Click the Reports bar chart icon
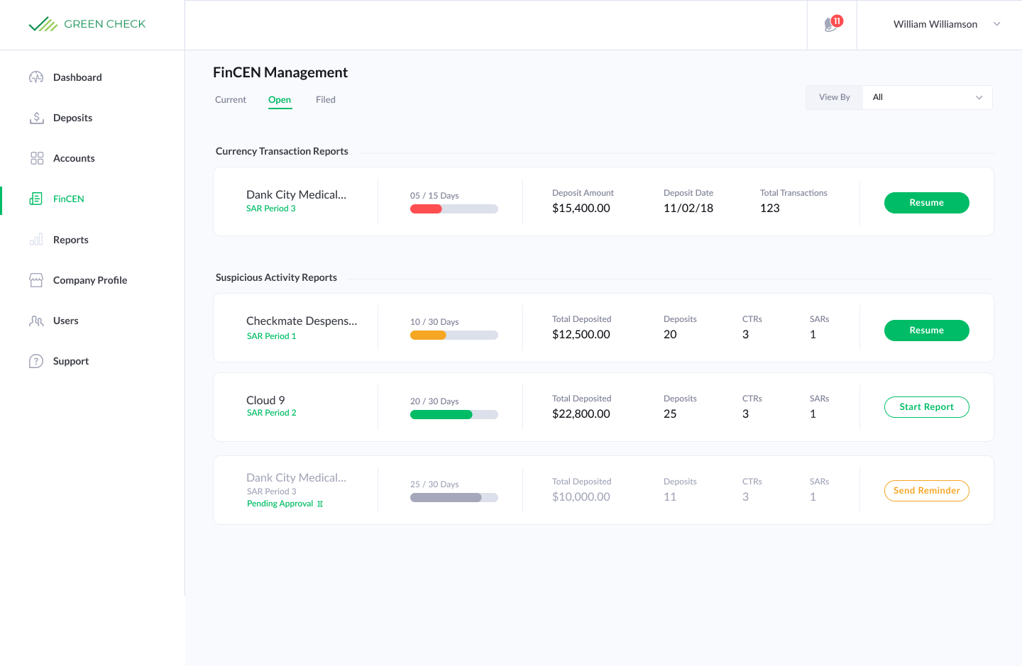1022x666 pixels. click(x=36, y=240)
